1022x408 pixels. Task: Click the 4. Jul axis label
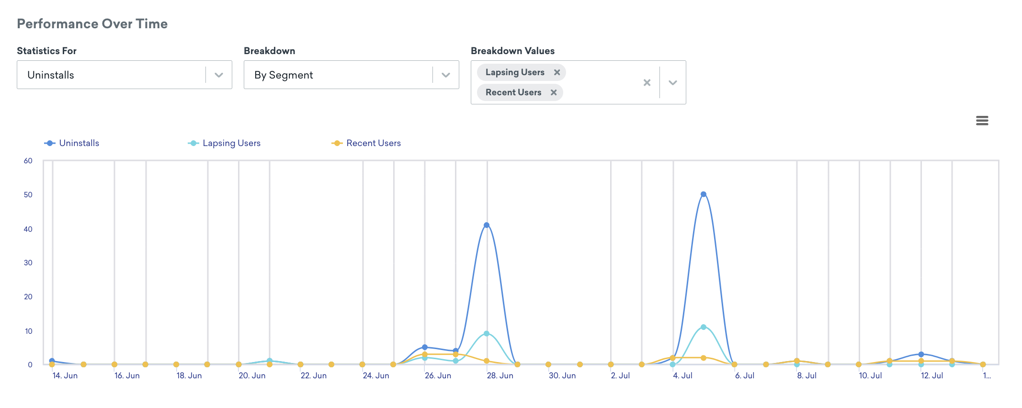683,375
